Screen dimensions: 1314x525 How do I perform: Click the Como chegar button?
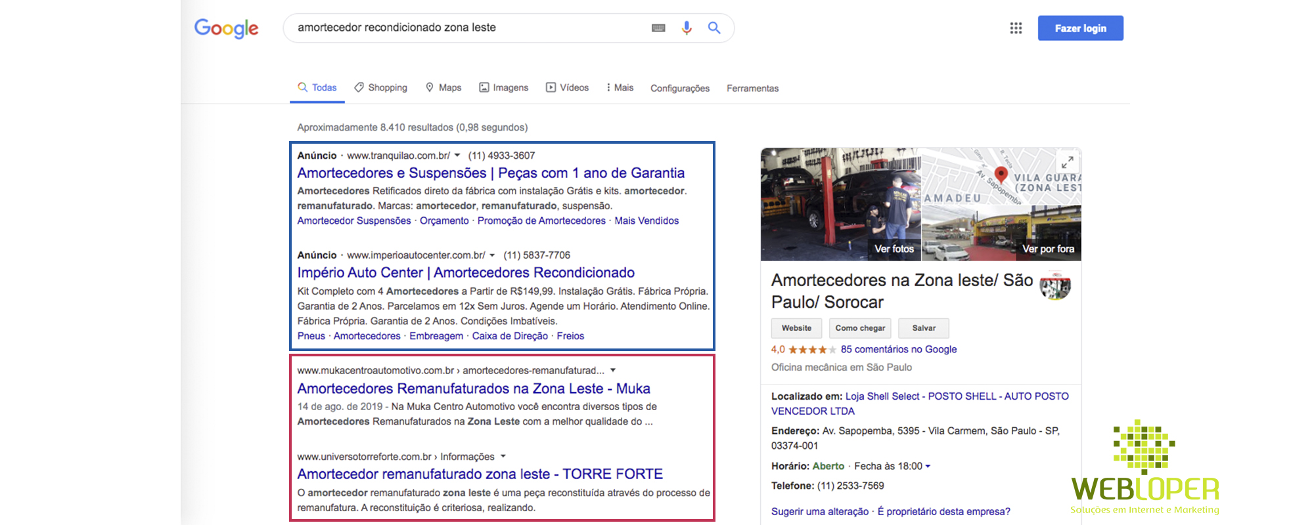[x=860, y=328]
